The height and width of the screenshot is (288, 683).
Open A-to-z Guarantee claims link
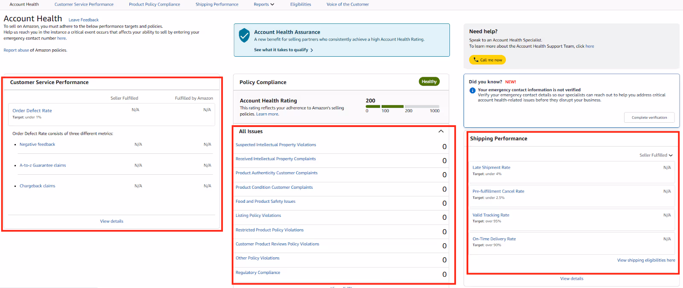click(x=43, y=165)
